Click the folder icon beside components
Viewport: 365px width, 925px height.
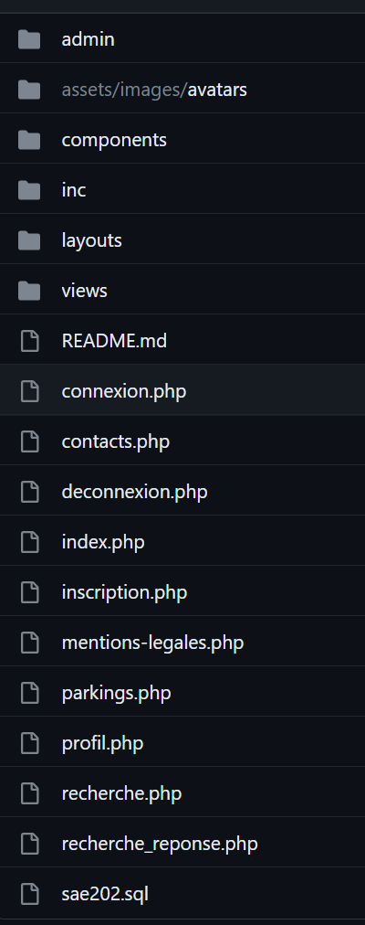pos(29,140)
